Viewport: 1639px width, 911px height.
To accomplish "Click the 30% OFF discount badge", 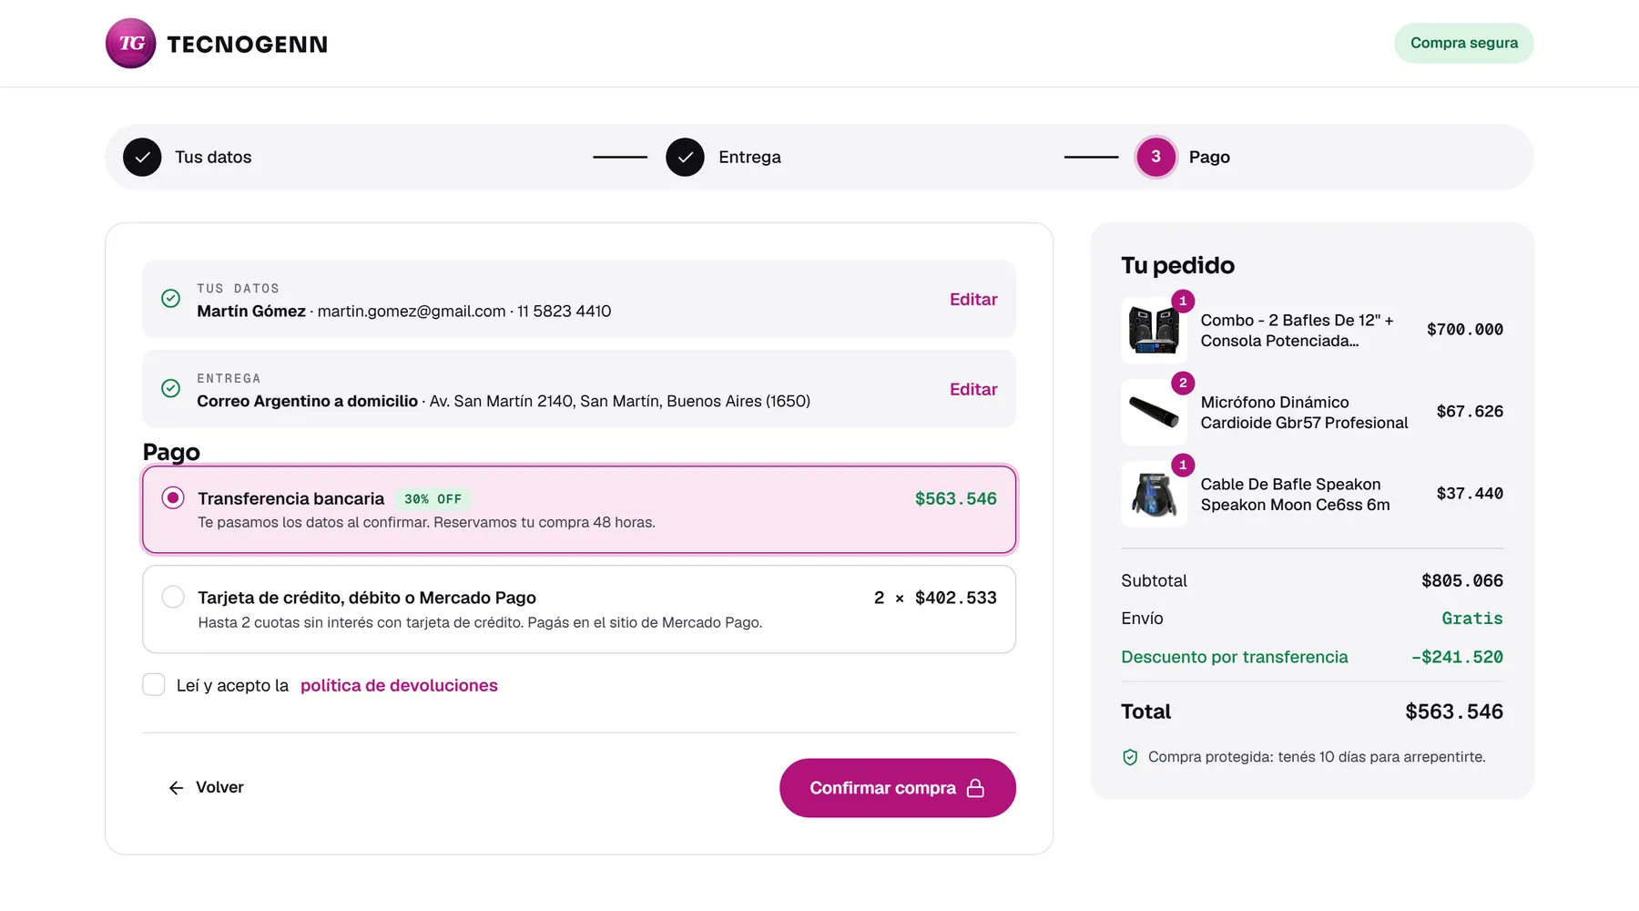I will (433, 499).
